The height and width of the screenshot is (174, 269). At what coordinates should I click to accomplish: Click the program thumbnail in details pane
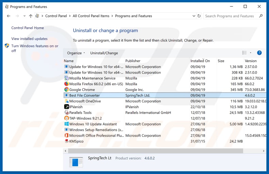click(76, 162)
